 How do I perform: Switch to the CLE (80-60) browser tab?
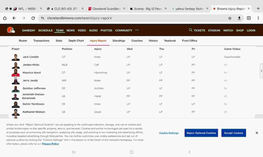pyautogui.click(x=65, y=9)
